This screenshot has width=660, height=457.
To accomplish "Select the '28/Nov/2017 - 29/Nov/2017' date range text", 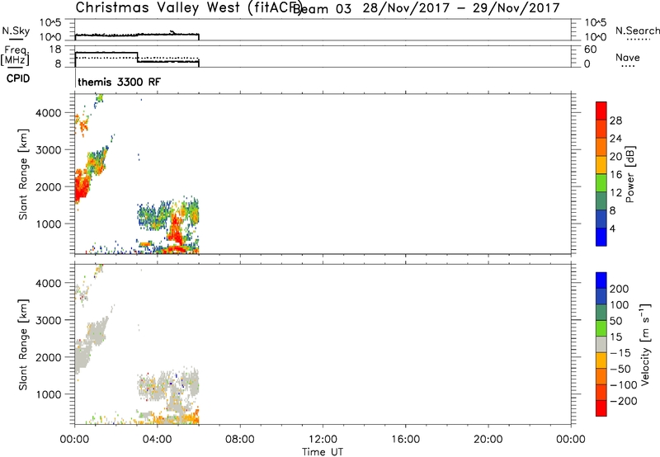I will point(461,8).
